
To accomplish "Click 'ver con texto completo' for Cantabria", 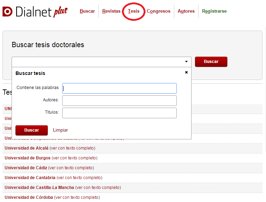I will (x=79, y=178).
